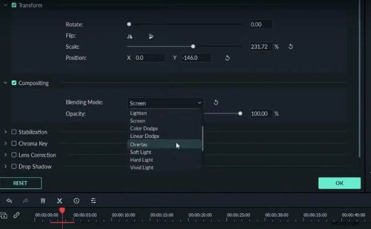Click the Opacity slider handle
371x229 pixels.
click(240, 113)
